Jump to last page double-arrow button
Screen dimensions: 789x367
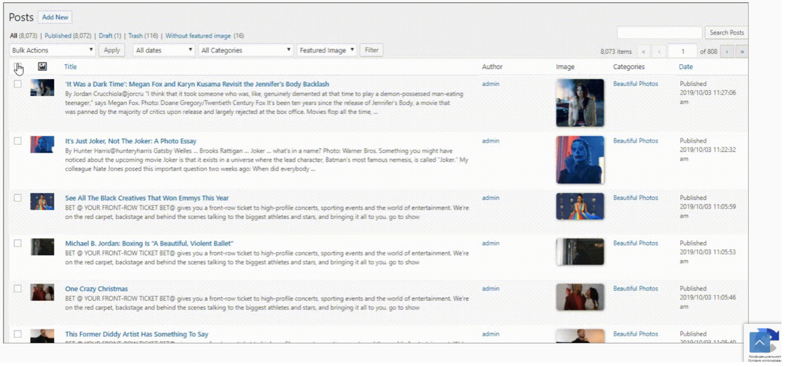point(741,51)
